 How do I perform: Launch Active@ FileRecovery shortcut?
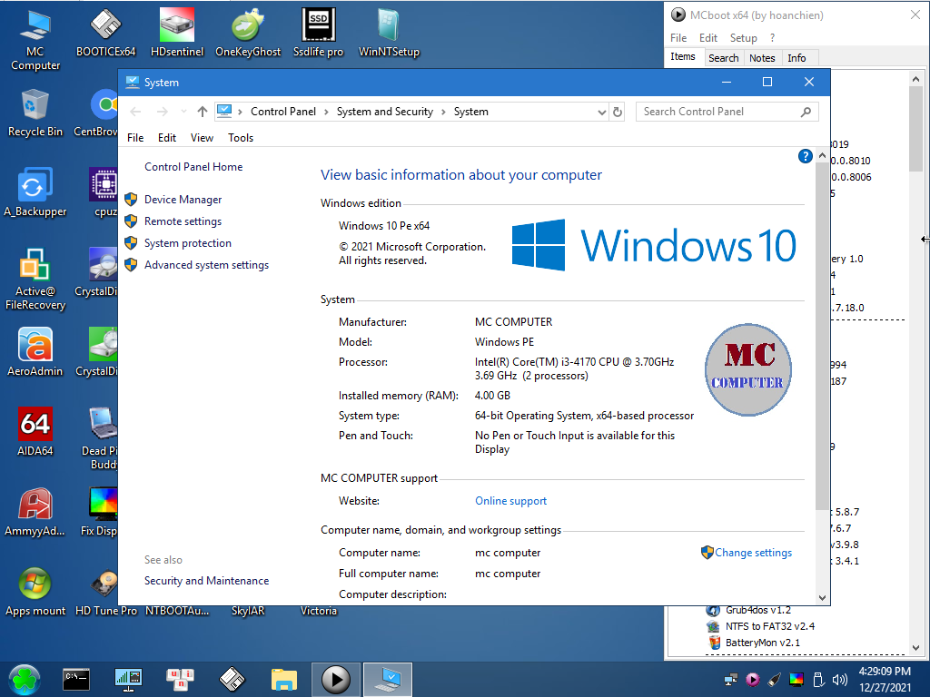pos(35,280)
